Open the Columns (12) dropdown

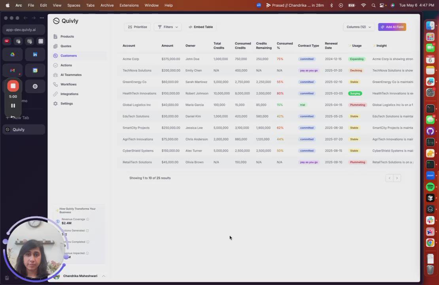click(x=359, y=27)
